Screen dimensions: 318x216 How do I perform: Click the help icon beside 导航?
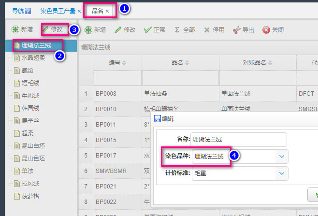coord(28,11)
